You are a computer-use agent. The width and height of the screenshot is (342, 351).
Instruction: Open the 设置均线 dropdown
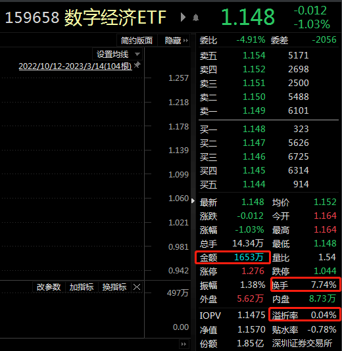tap(118, 54)
